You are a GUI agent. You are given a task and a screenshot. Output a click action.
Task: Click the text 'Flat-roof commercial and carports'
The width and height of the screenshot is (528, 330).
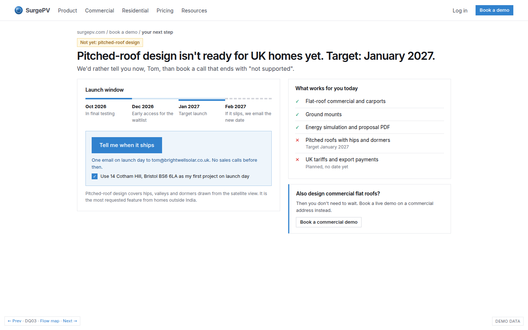click(345, 101)
